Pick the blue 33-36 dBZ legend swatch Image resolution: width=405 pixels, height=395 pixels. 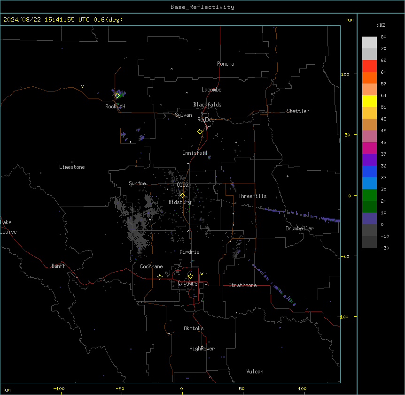coord(369,171)
